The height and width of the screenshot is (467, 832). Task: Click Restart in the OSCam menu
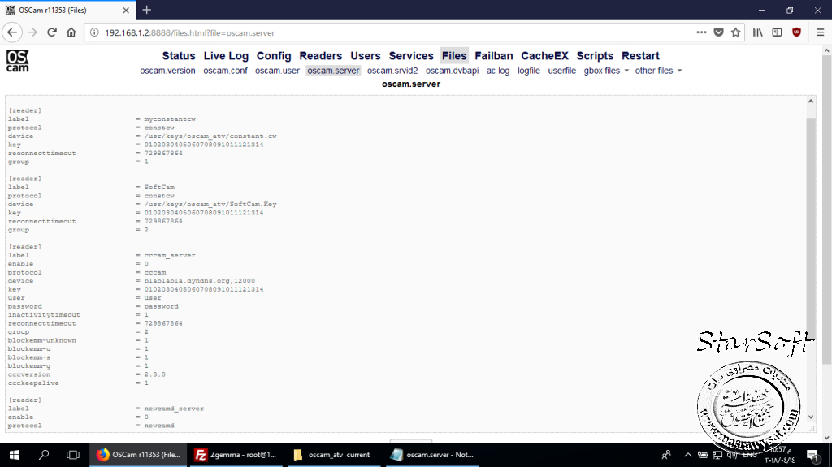(640, 56)
